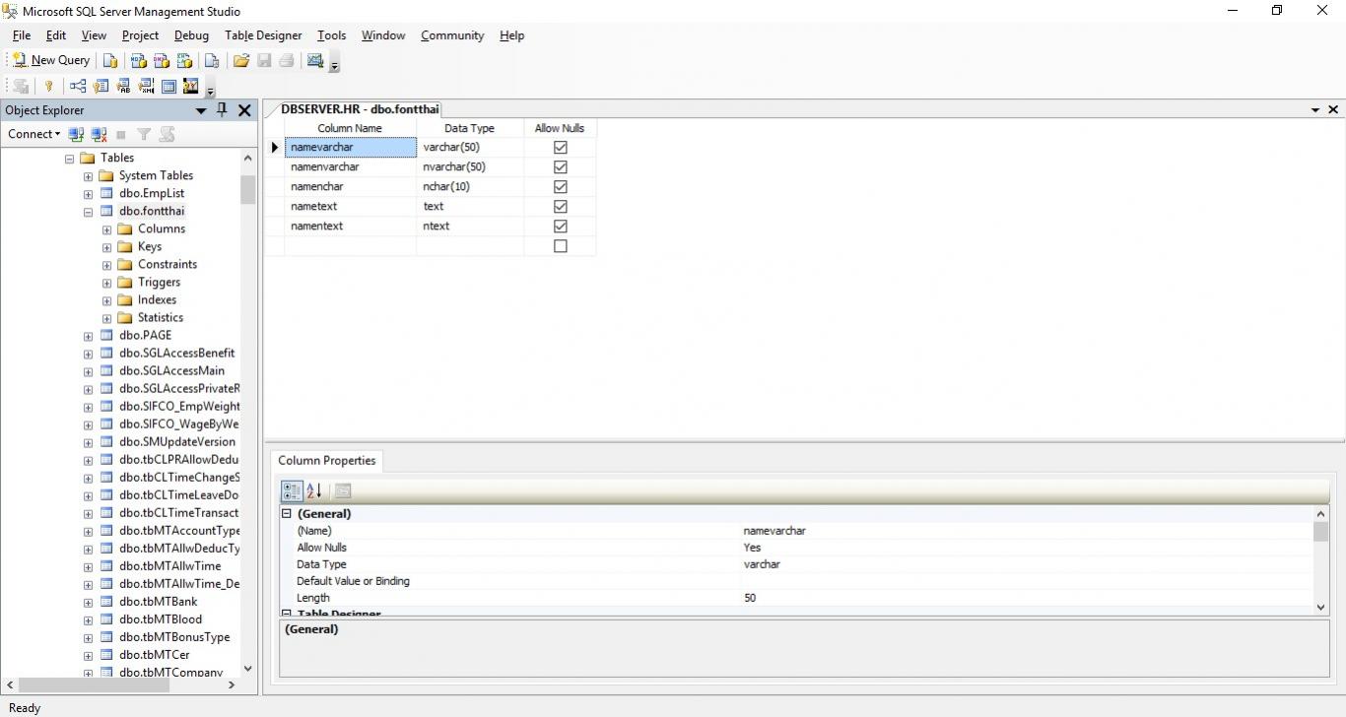Uncheck Allow Nulls for namevarchar
The height and width of the screenshot is (717, 1346).
(x=560, y=148)
